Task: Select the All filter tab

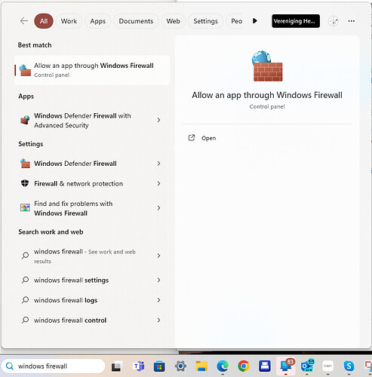Action: [44, 21]
